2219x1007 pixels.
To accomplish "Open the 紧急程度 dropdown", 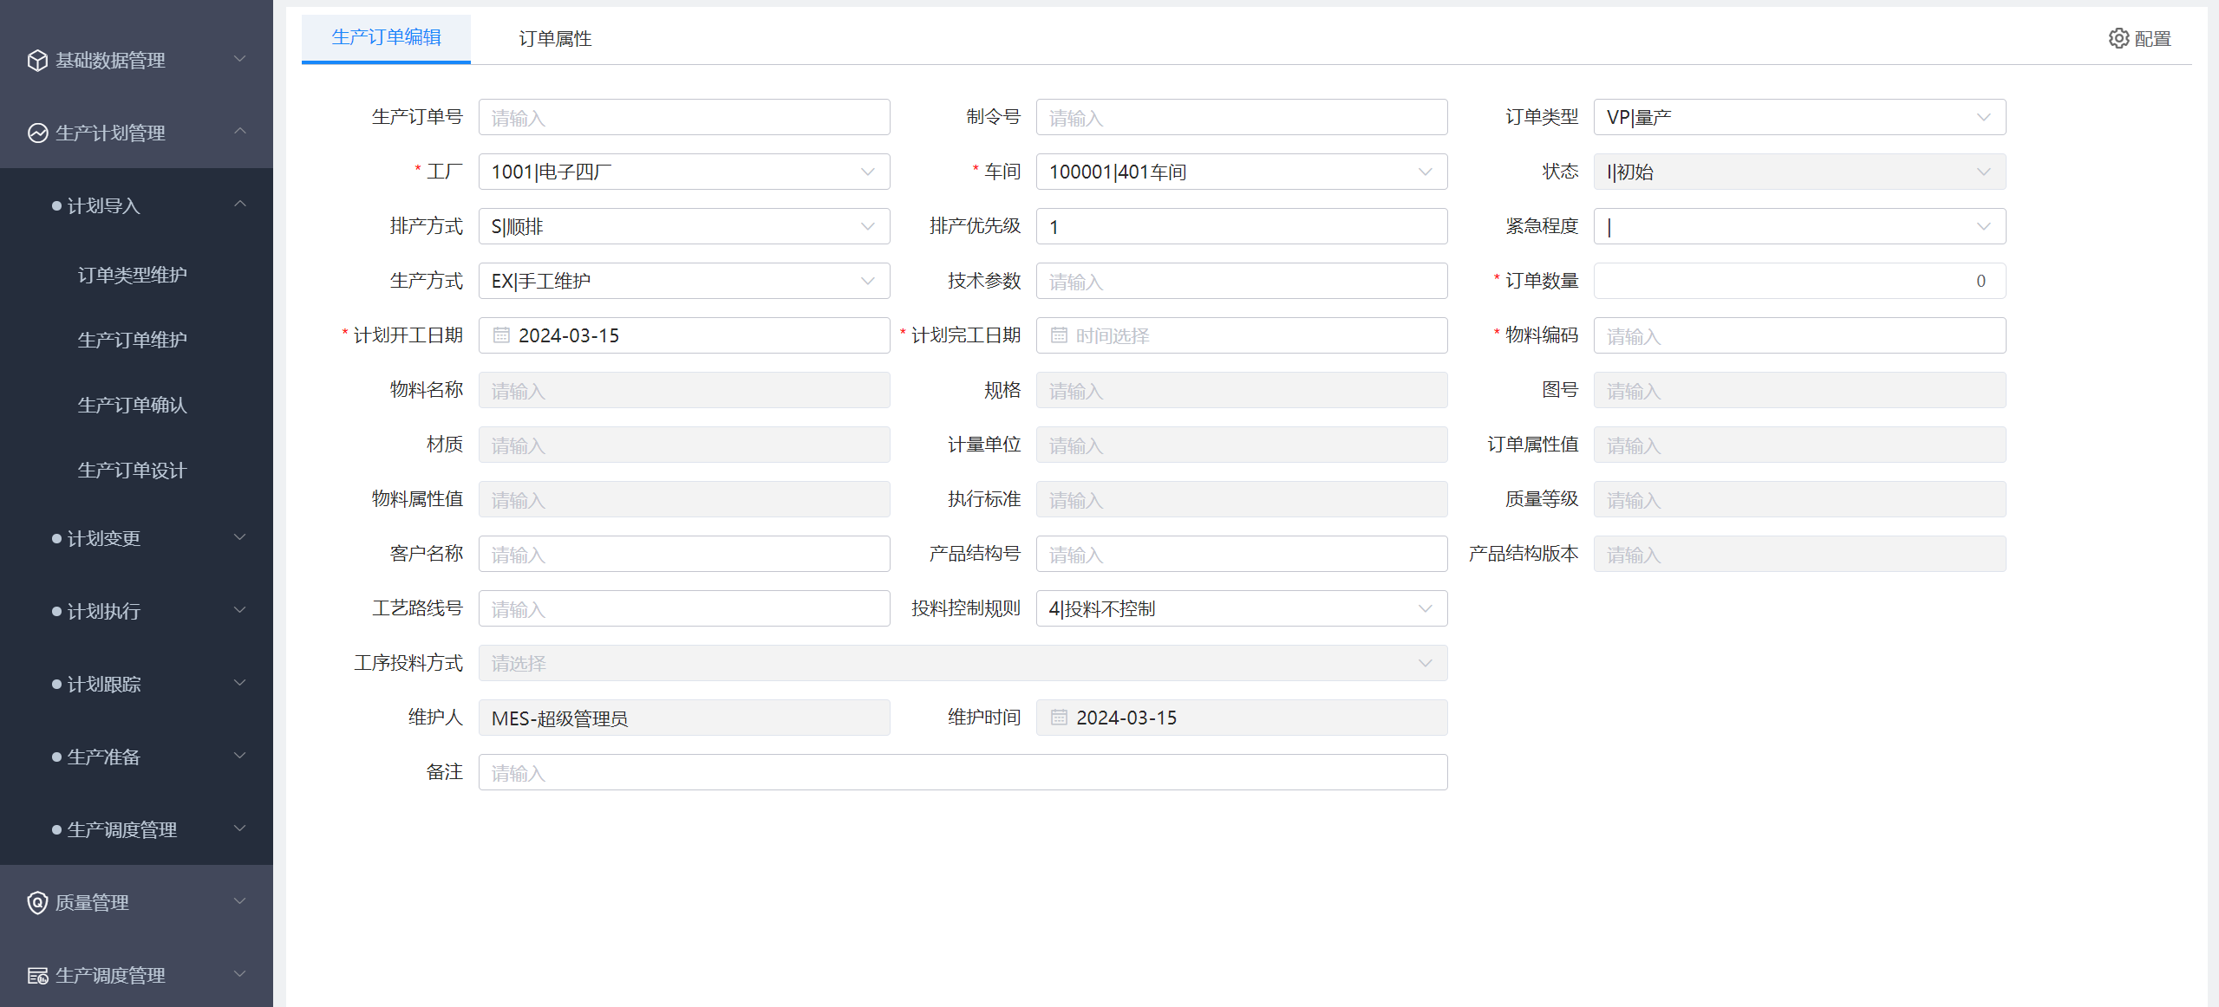I will point(1799,226).
